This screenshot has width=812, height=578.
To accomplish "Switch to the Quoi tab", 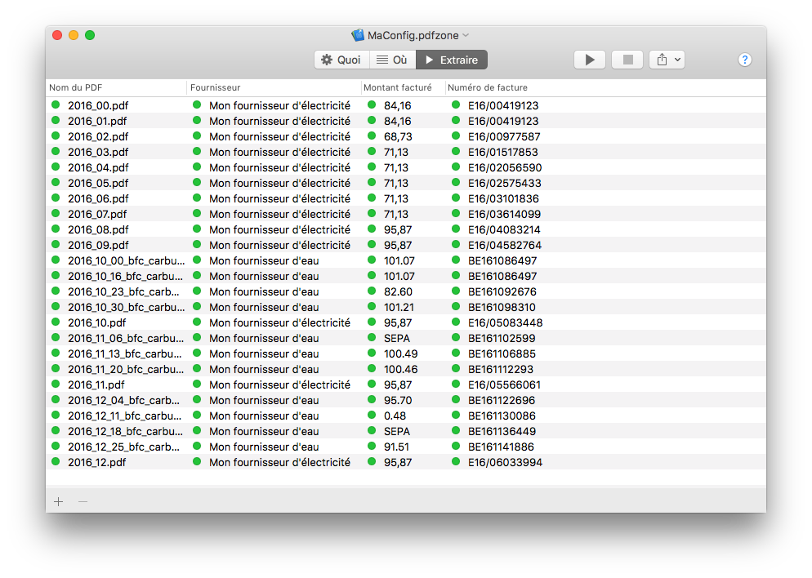I will tap(341, 60).
